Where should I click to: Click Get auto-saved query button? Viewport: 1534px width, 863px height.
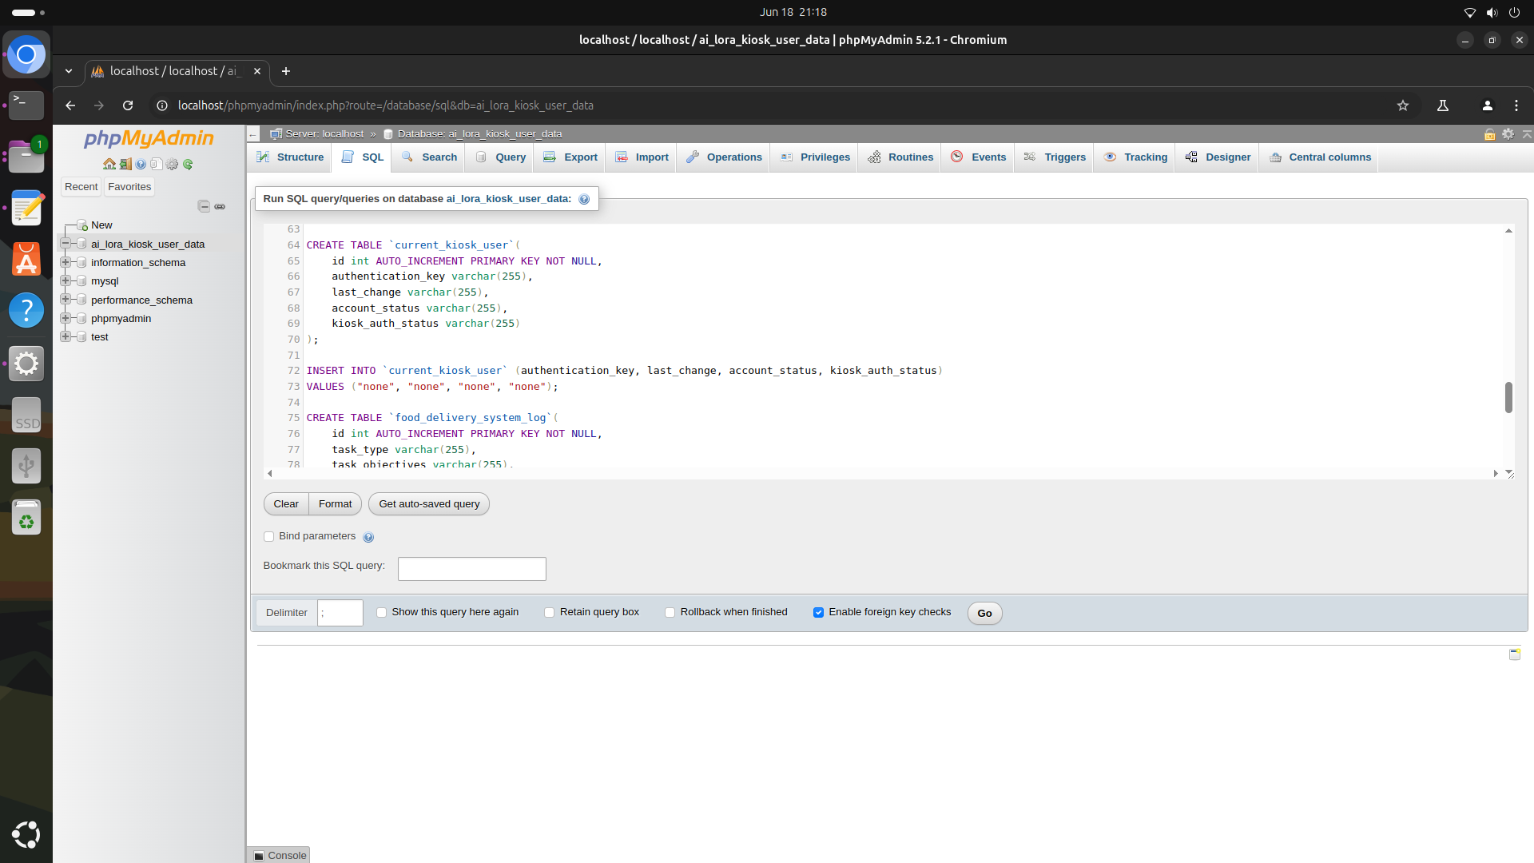(429, 504)
